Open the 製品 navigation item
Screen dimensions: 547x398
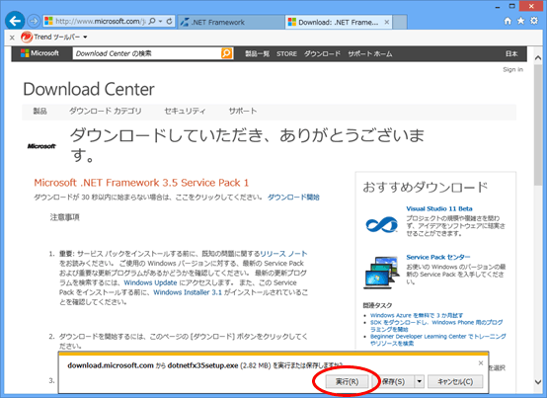tap(39, 112)
